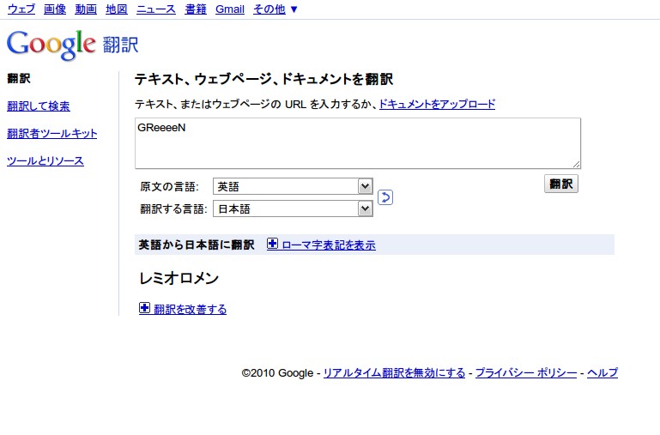Open 書籍 in the top navigation
The width and height of the screenshot is (660, 435).
[196, 9]
